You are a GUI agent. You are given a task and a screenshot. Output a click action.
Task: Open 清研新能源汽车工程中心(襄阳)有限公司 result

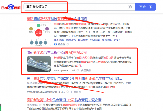(x=57, y=53)
